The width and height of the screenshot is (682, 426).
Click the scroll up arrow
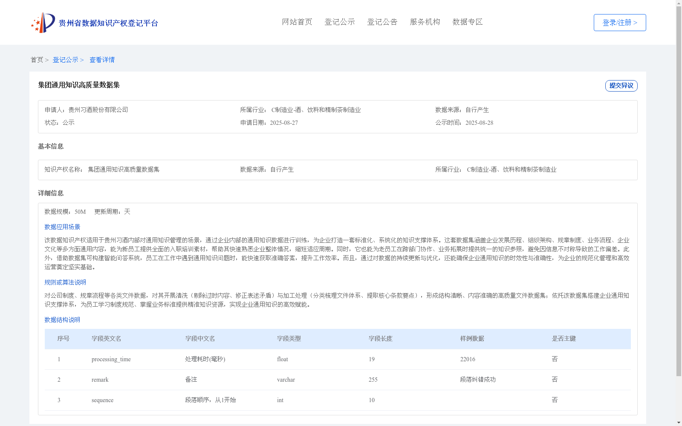(x=679, y=3)
